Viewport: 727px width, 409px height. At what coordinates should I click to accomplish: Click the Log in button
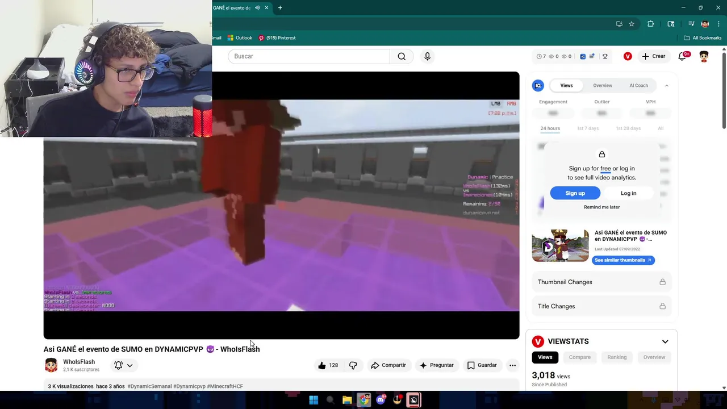pyautogui.click(x=628, y=193)
